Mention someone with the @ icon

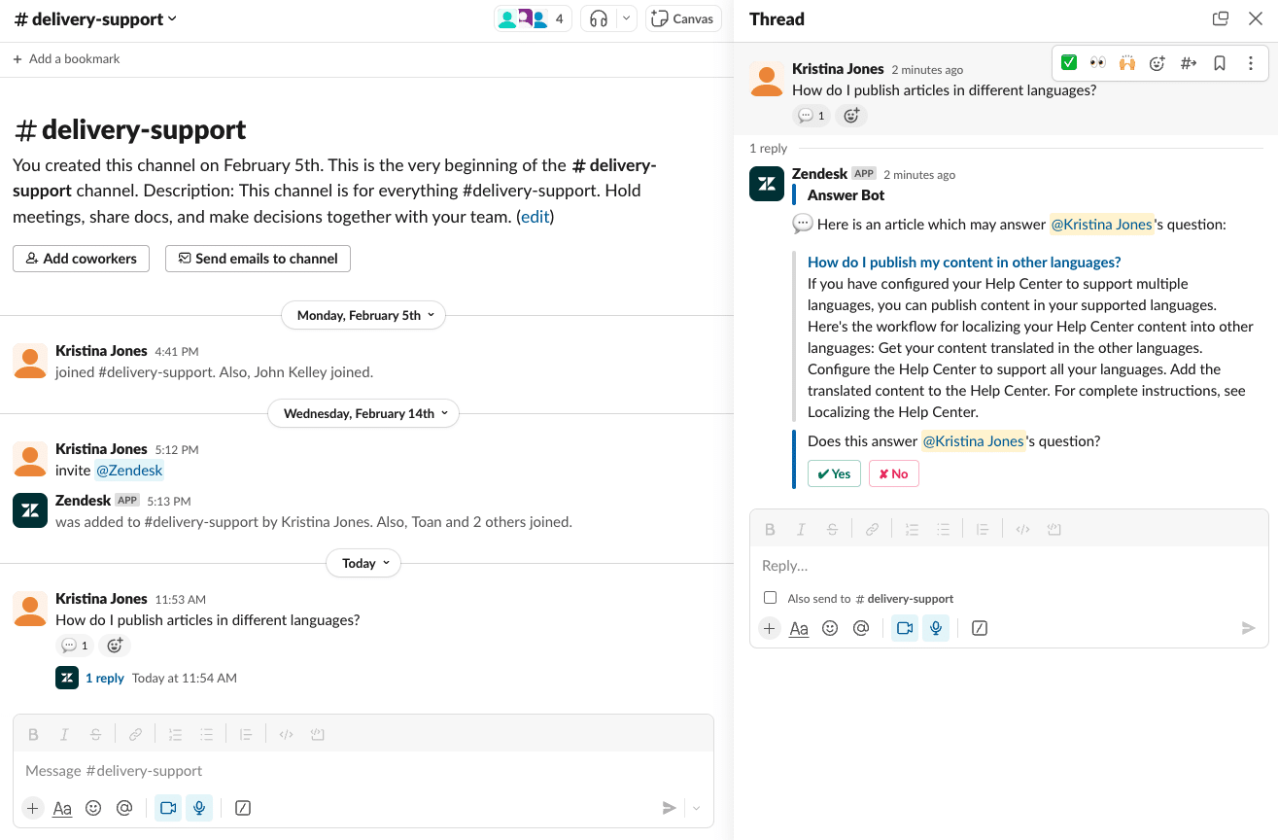coord(861,628)
